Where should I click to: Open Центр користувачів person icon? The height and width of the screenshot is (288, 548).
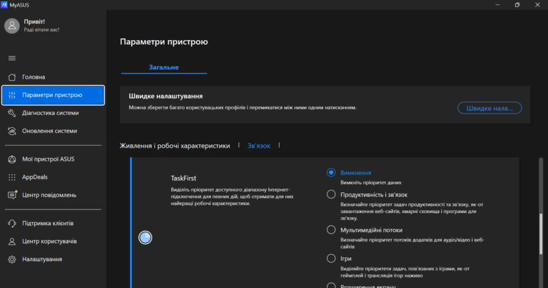pyautogui.click(x=12, y=241)
